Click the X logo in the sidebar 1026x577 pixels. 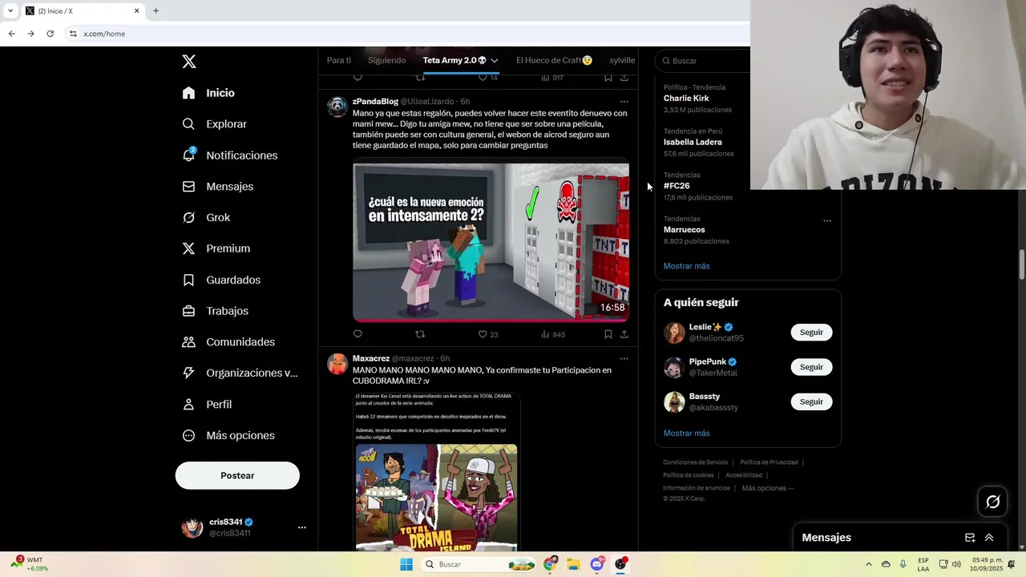tap(188, 62)
